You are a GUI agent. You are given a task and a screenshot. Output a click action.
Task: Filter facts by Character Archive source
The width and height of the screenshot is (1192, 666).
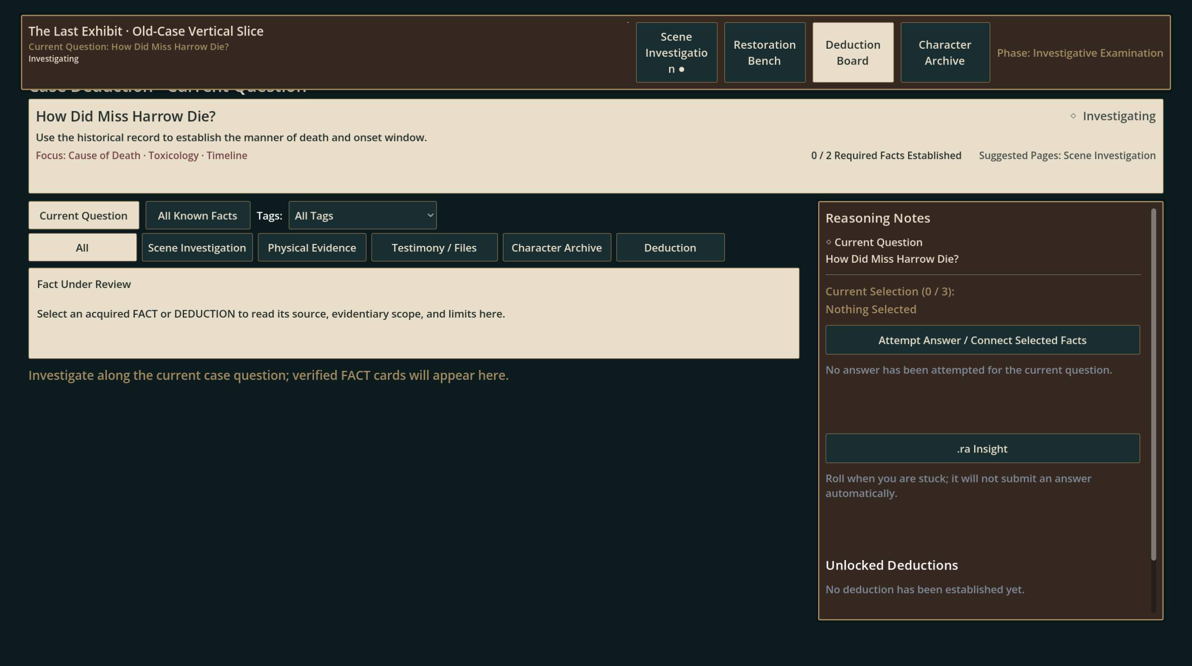[x=556, y=247]
